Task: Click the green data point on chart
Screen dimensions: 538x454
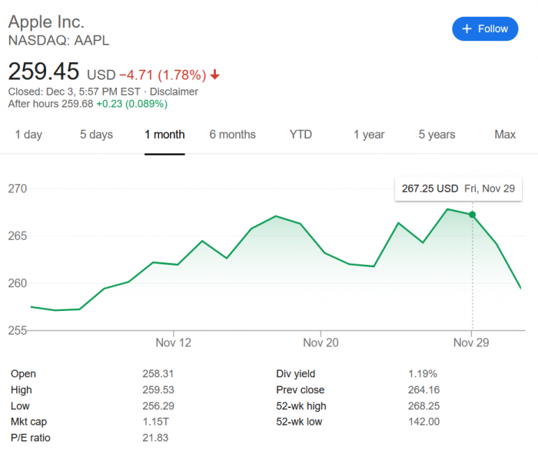Action: [472, 215]
